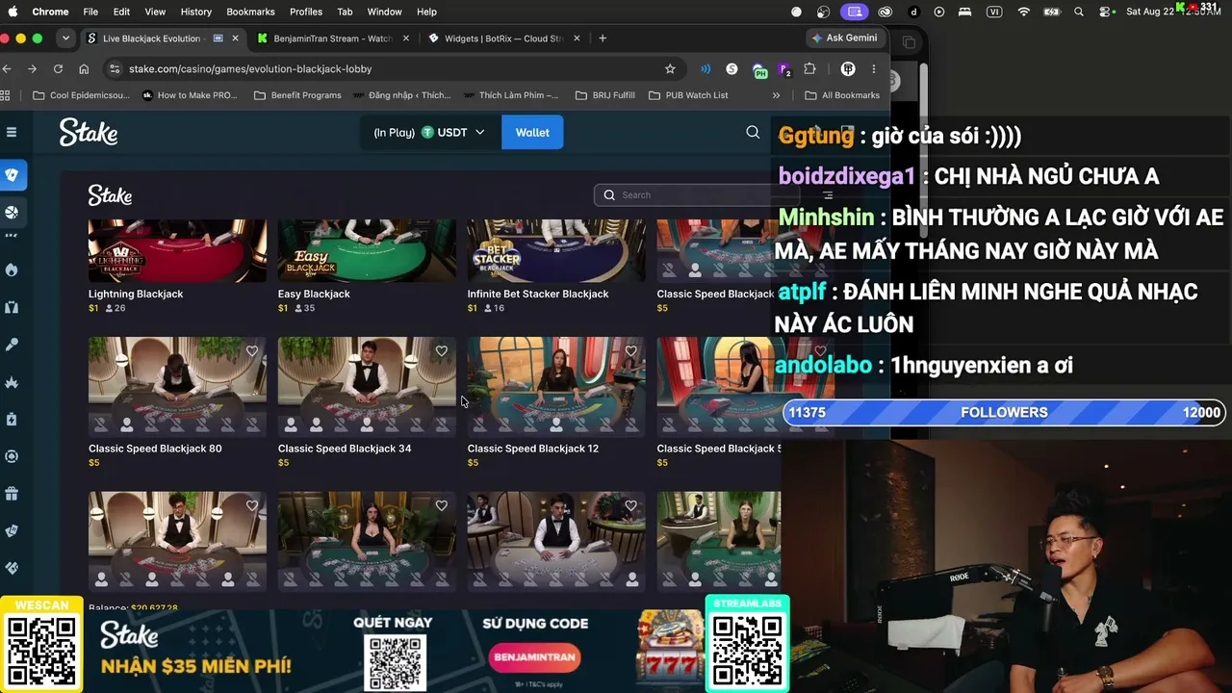Image resolution: width=1232 pixels, height=693 pixels.
Task: Open the Chrome three-dot menu
Action: [874, 69]
